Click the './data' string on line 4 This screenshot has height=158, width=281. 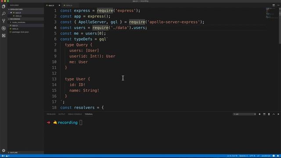pyautogui.click(x=120, y=28)
